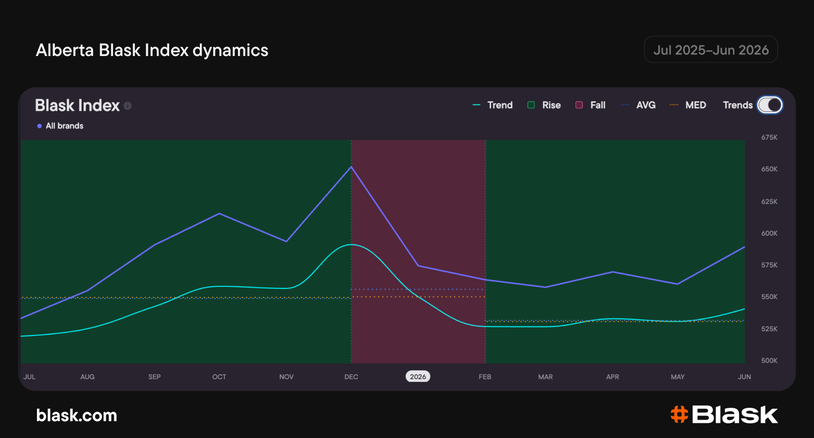This screenshot has height=438, width=814.
Task: Select the 2026 year marker
Action: click(x=418, y=376)
